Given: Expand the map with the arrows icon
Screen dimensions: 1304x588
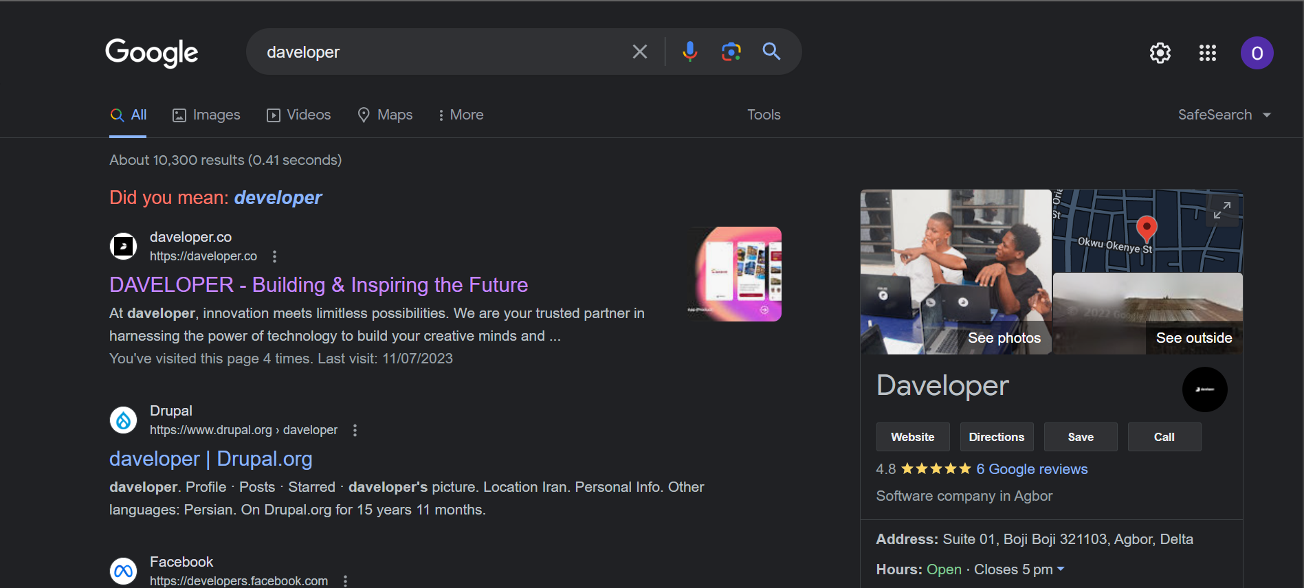Looking at the screenshot, I should click(1222, 210).
